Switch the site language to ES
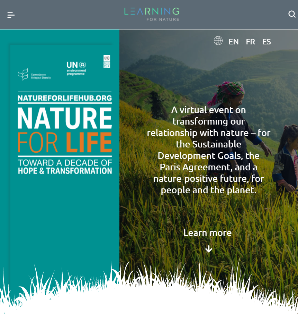Screen dimensions: 298x314 pyautogui.click(x=267, y=41)
